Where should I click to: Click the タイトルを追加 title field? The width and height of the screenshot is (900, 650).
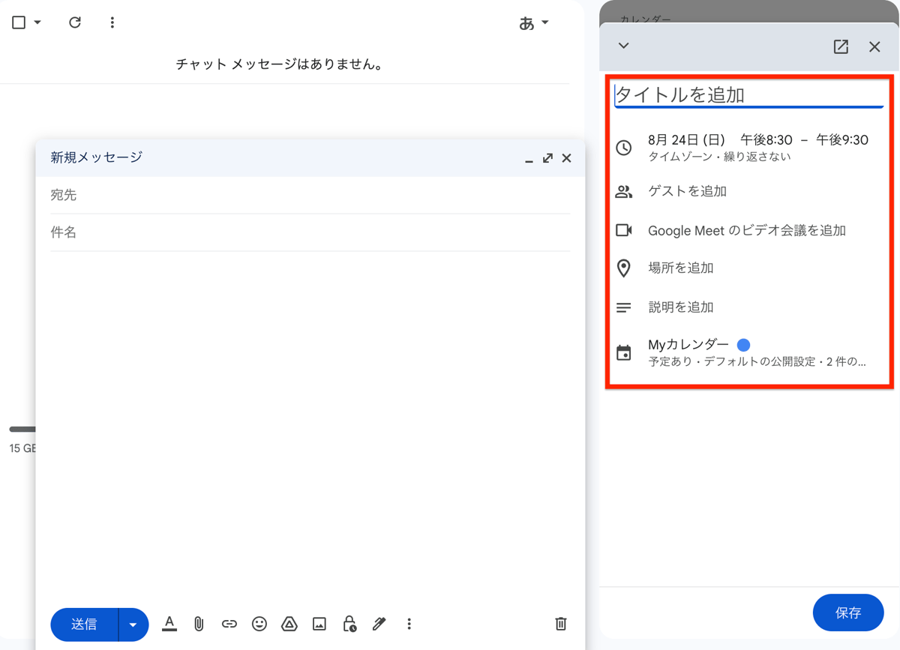click(x=748, y=95)
